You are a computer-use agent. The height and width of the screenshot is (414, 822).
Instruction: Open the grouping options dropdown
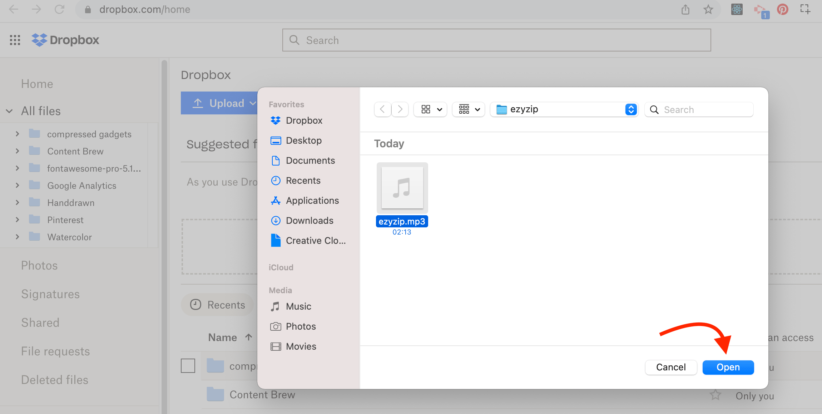pyautogui.click(x=469, y=109)
